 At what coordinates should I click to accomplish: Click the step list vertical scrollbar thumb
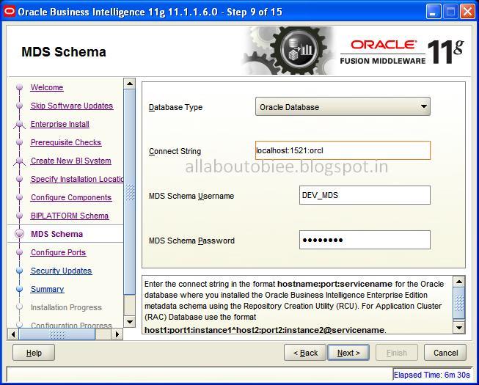click(130, 191)
